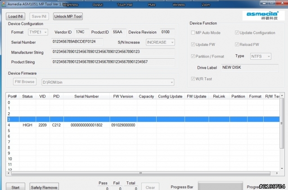This screenshot has height=190, width=288.
Task: Click the FW Update column header
Action: click(197, 97)
